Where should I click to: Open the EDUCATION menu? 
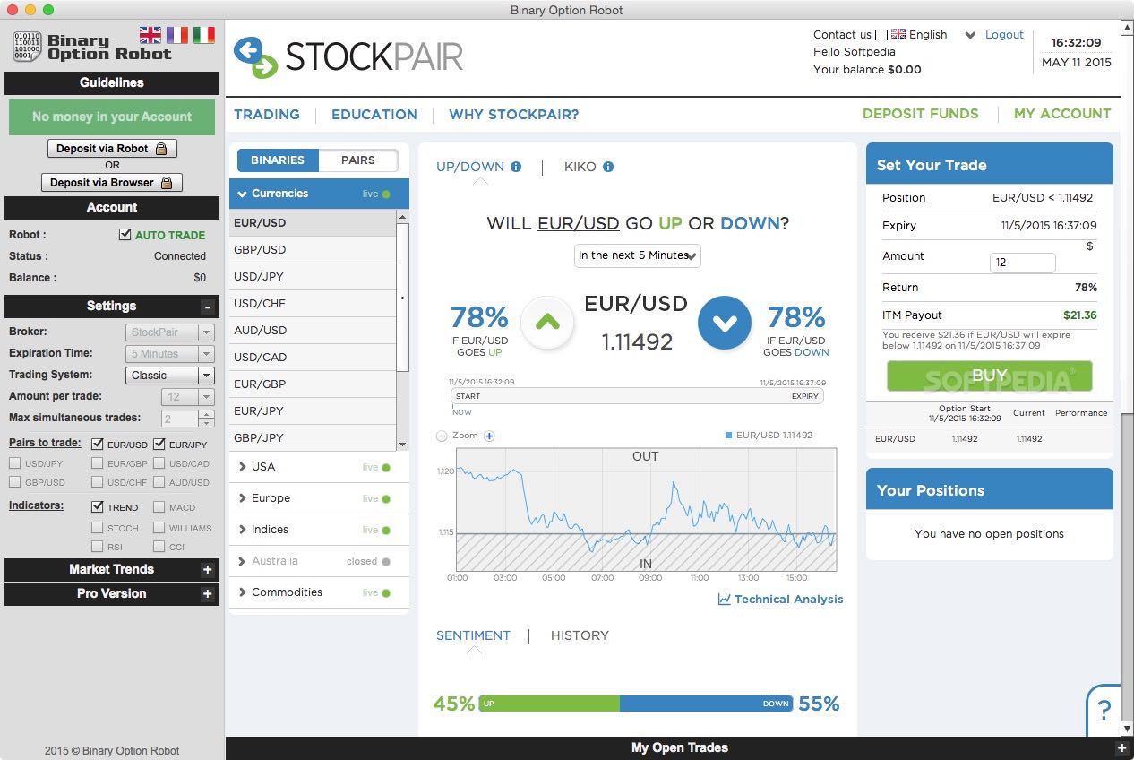pyautogui.click(x=374, y=115)
